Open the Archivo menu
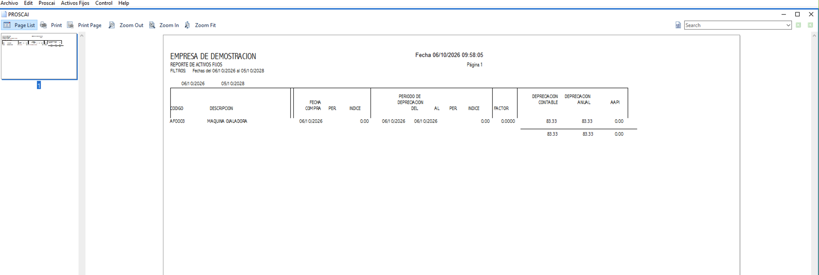 coord(9,3)
